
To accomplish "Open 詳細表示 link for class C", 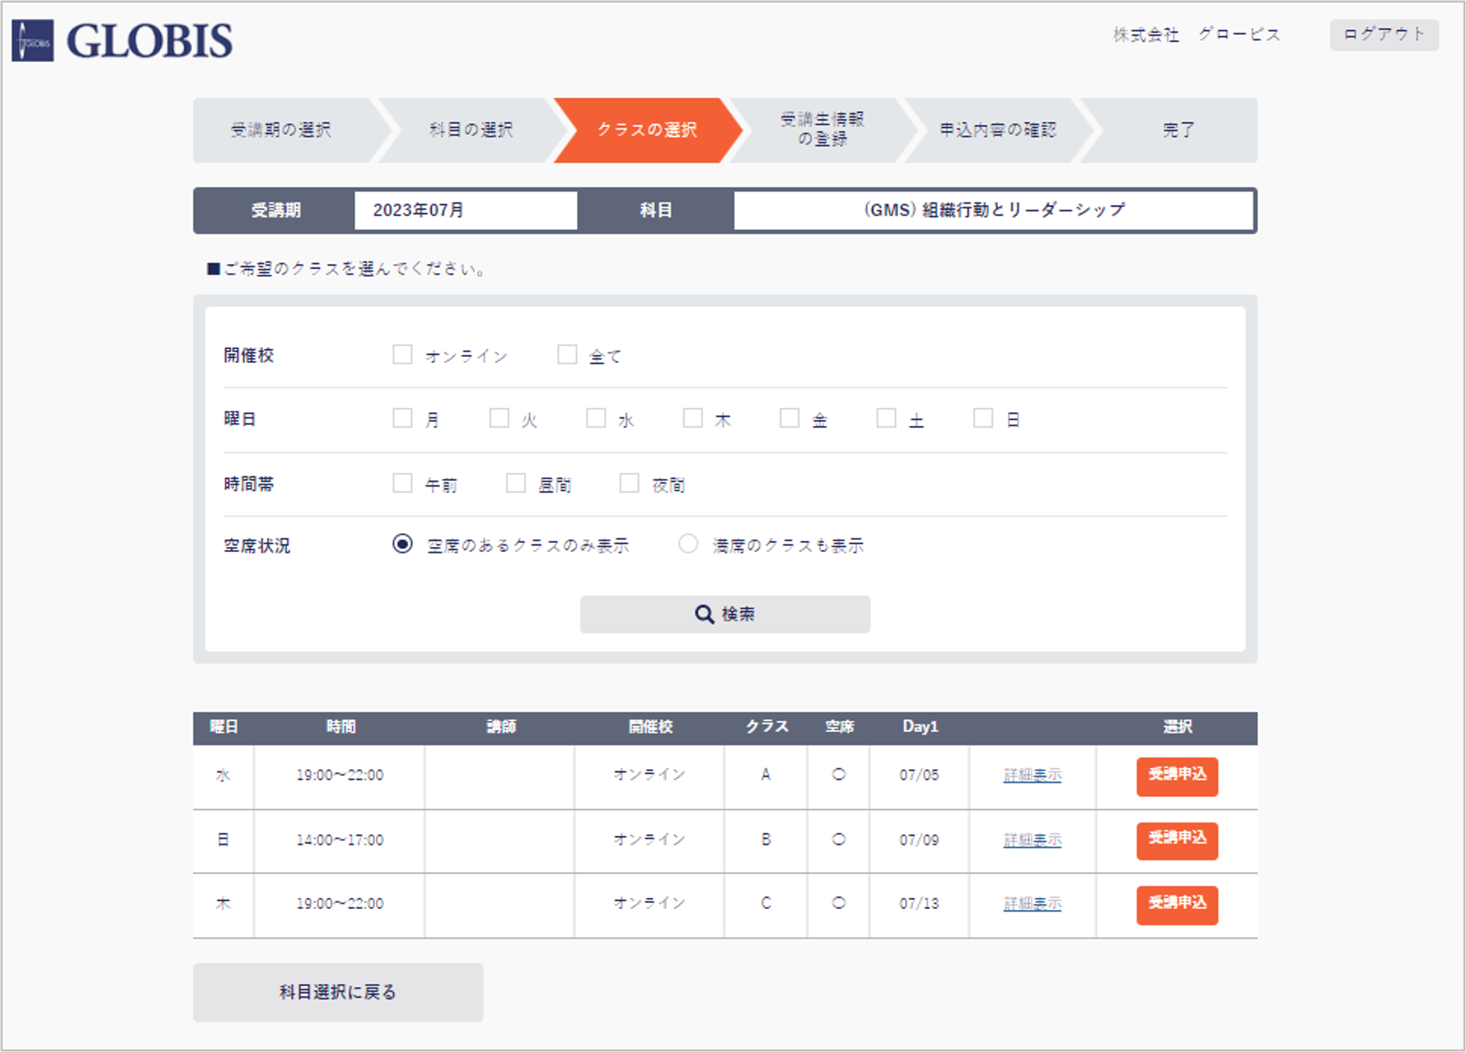I will (x=1032, y=903).
